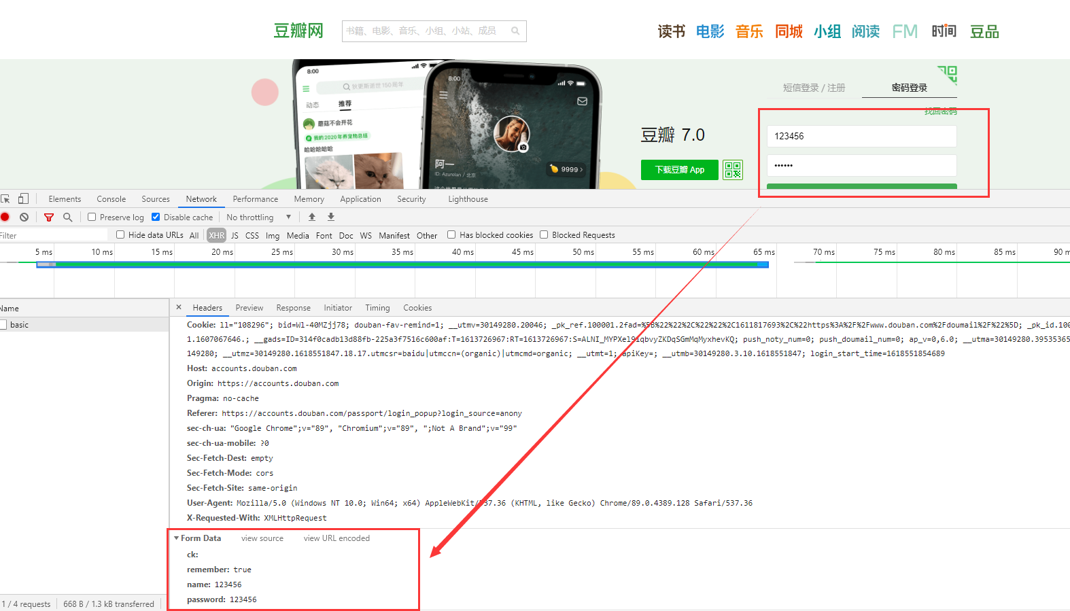1070x611 pixels.
Task: Filter requests by JS type
Action: click(x=235, y=236)
